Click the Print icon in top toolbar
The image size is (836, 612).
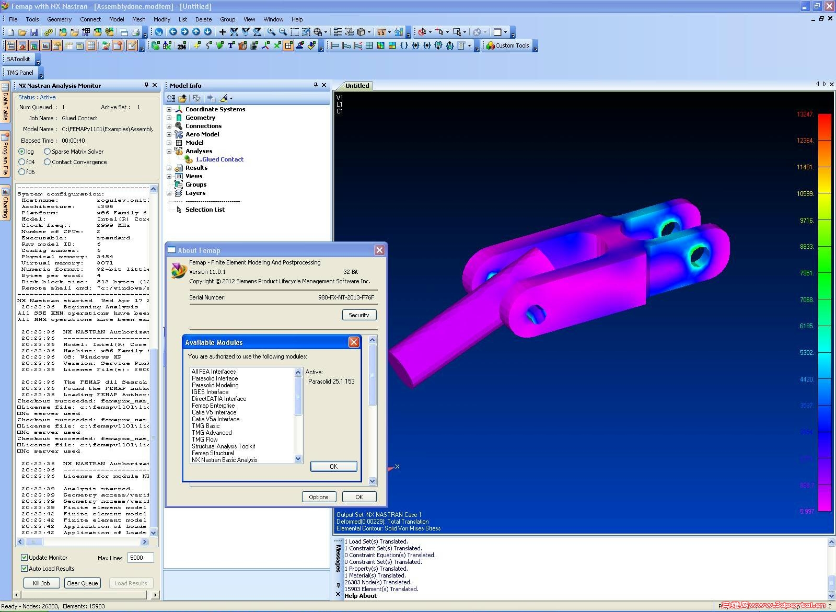point(135,32)
